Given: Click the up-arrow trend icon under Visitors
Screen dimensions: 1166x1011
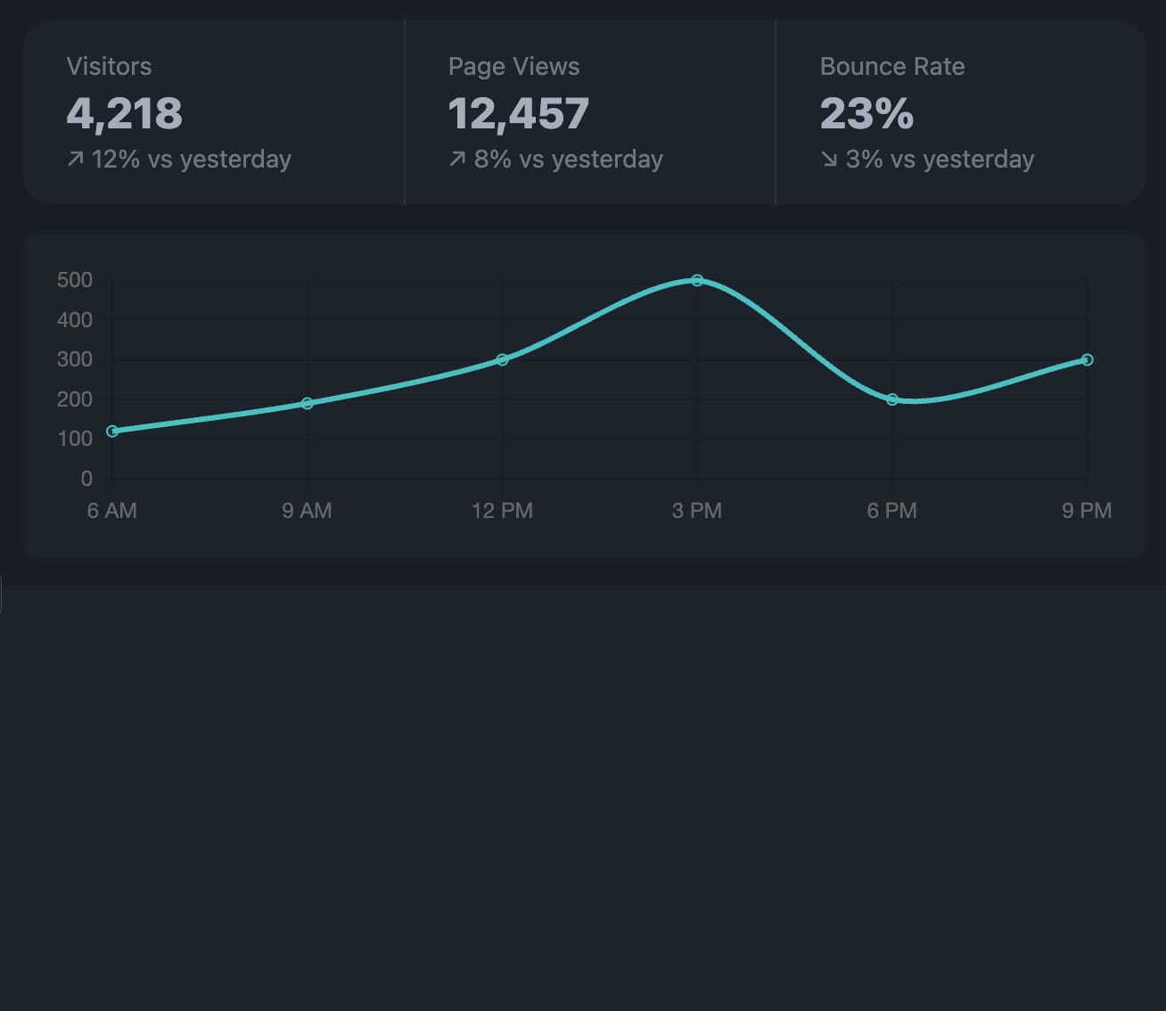Looking at the screenshot, I should (x=76, y=160).
